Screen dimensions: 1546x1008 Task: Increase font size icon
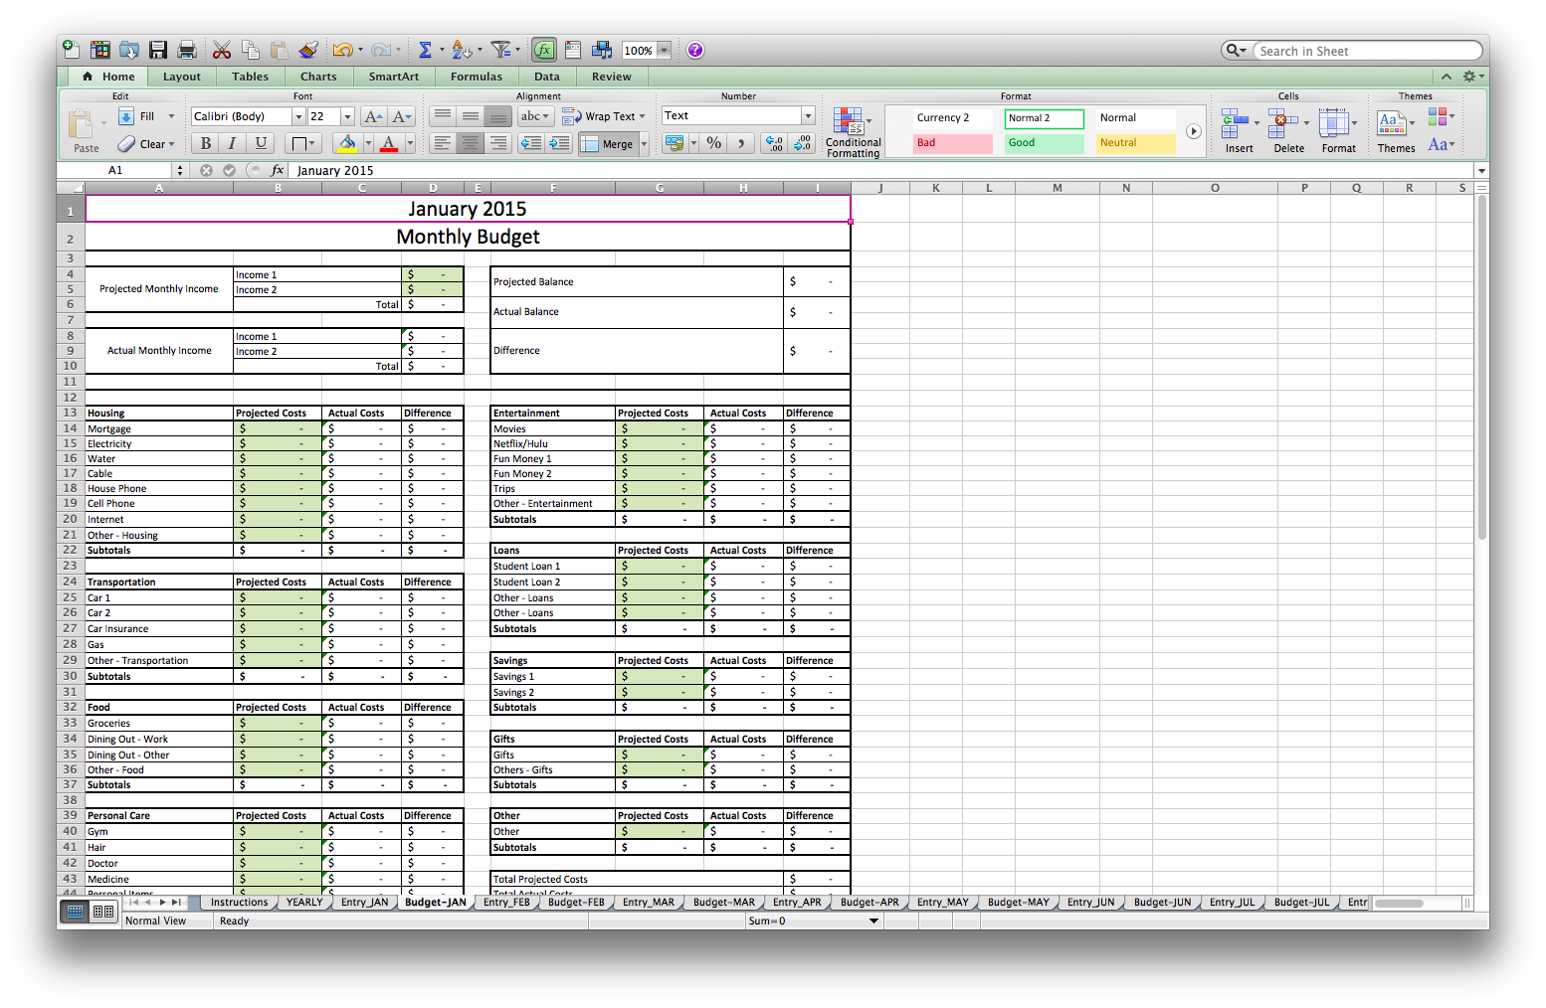tap(373, 116)
